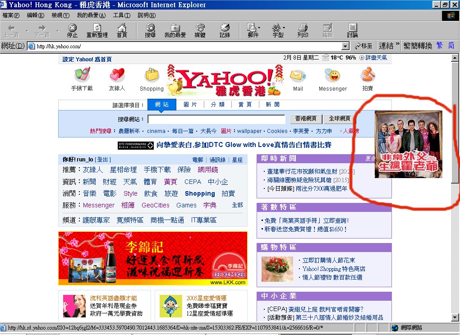Click the movie poster advertisement image

click(409, 144)
